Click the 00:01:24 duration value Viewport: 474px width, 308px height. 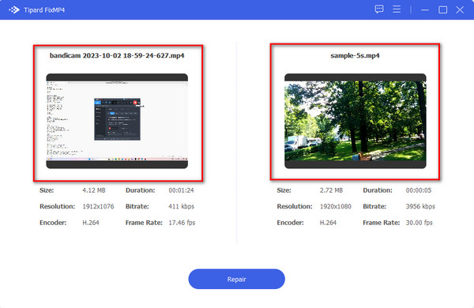(181, 190)
